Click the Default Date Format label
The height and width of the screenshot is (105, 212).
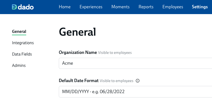(x=79, y=81)
